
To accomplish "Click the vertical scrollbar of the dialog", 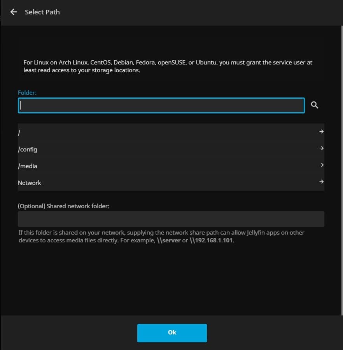I will 342,170.
